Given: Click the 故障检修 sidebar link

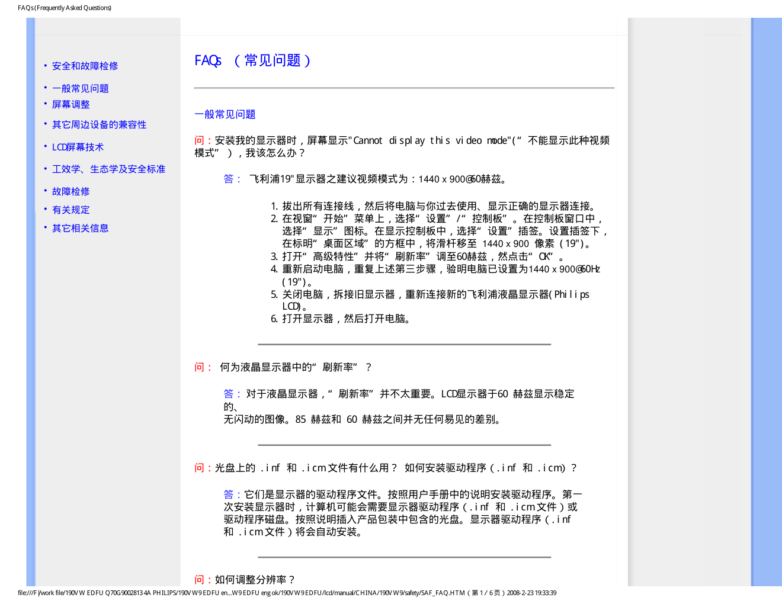Looking at the screenshot, I should [x=70, y=191].
